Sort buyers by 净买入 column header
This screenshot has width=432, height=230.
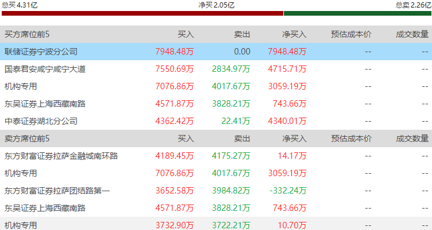(x=294, y=34)
